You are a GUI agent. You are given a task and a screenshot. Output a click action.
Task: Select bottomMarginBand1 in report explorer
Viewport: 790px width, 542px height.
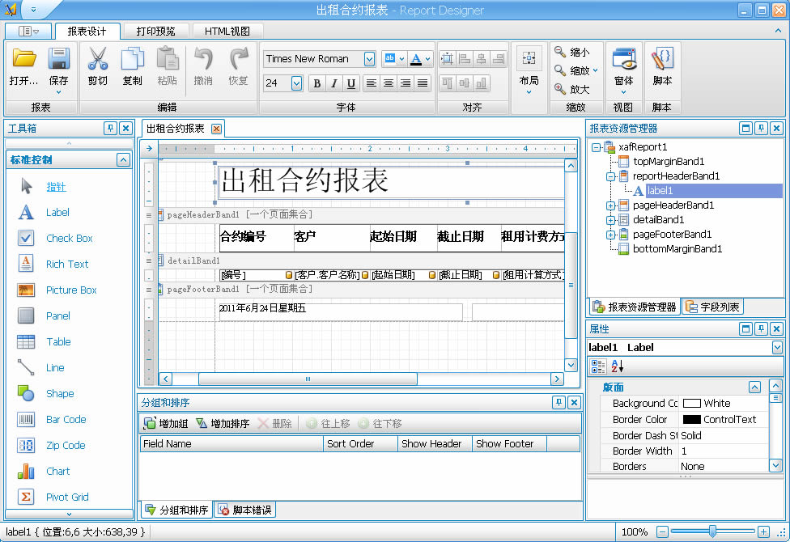point(677,249)
